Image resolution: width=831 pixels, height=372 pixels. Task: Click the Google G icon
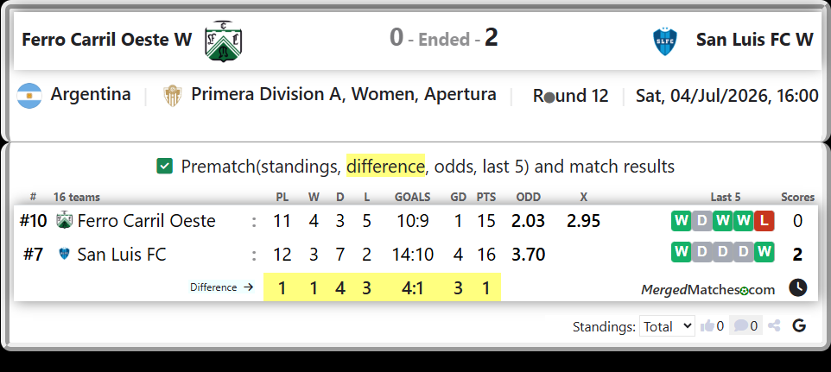click(799, 326)
